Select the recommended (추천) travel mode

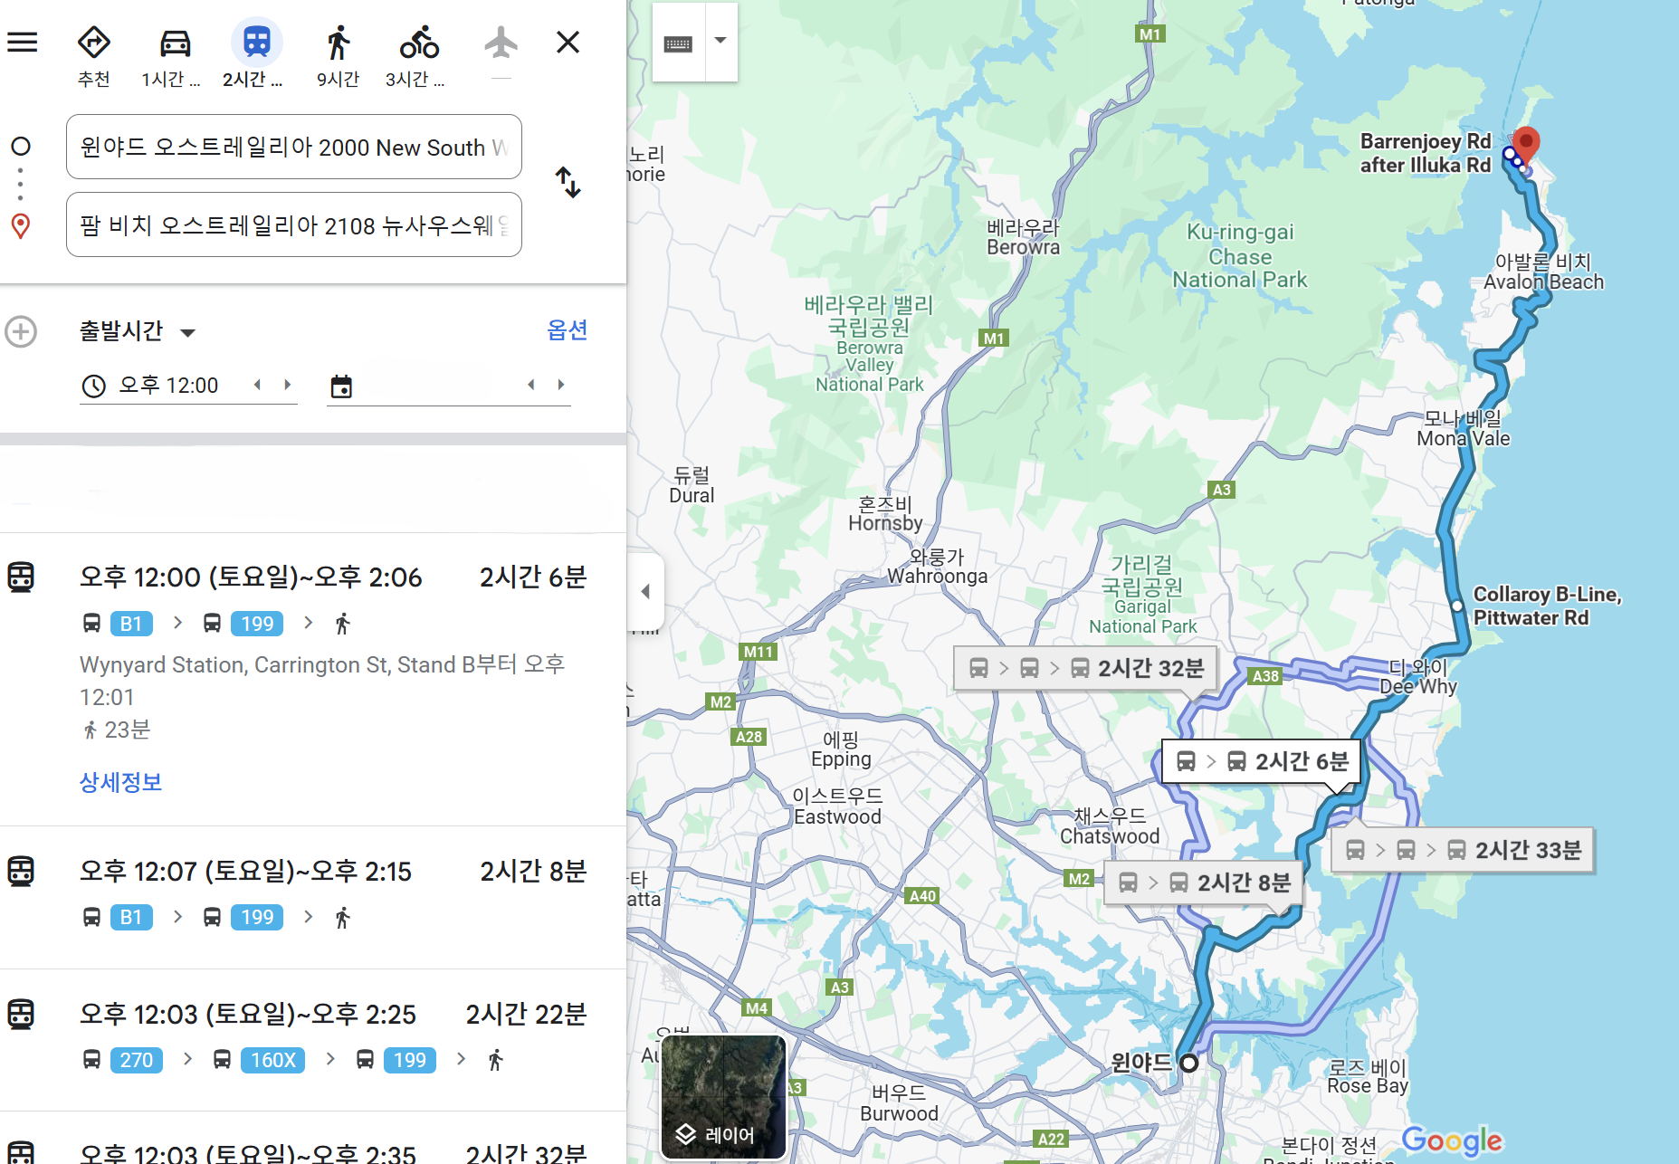(94, 56)
